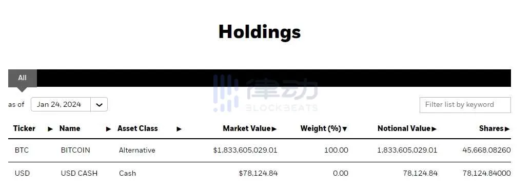Select the USD CASH name cell
The image size is (531, 187).
point(79,174)
